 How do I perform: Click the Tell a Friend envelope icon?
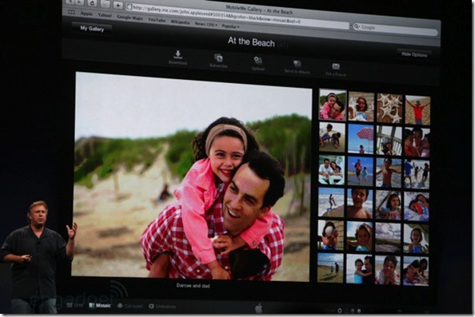(336, 66)
